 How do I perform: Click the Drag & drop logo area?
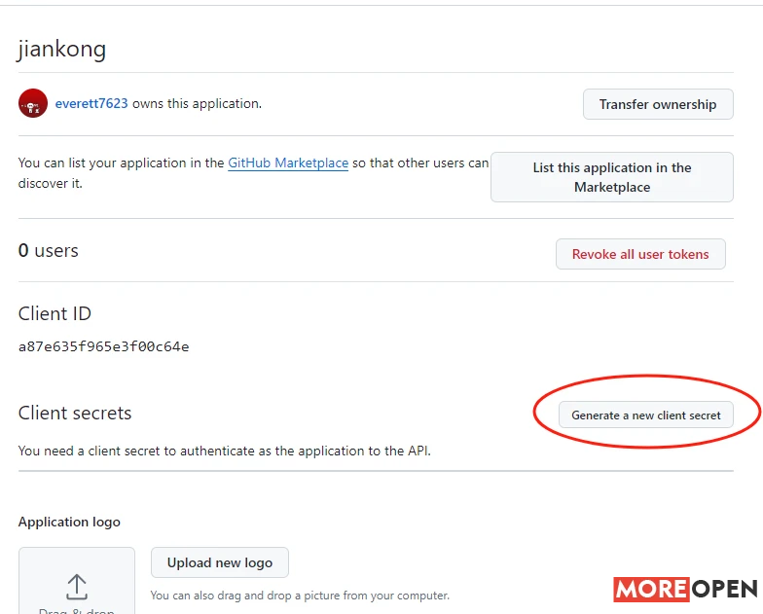point(77,581)
